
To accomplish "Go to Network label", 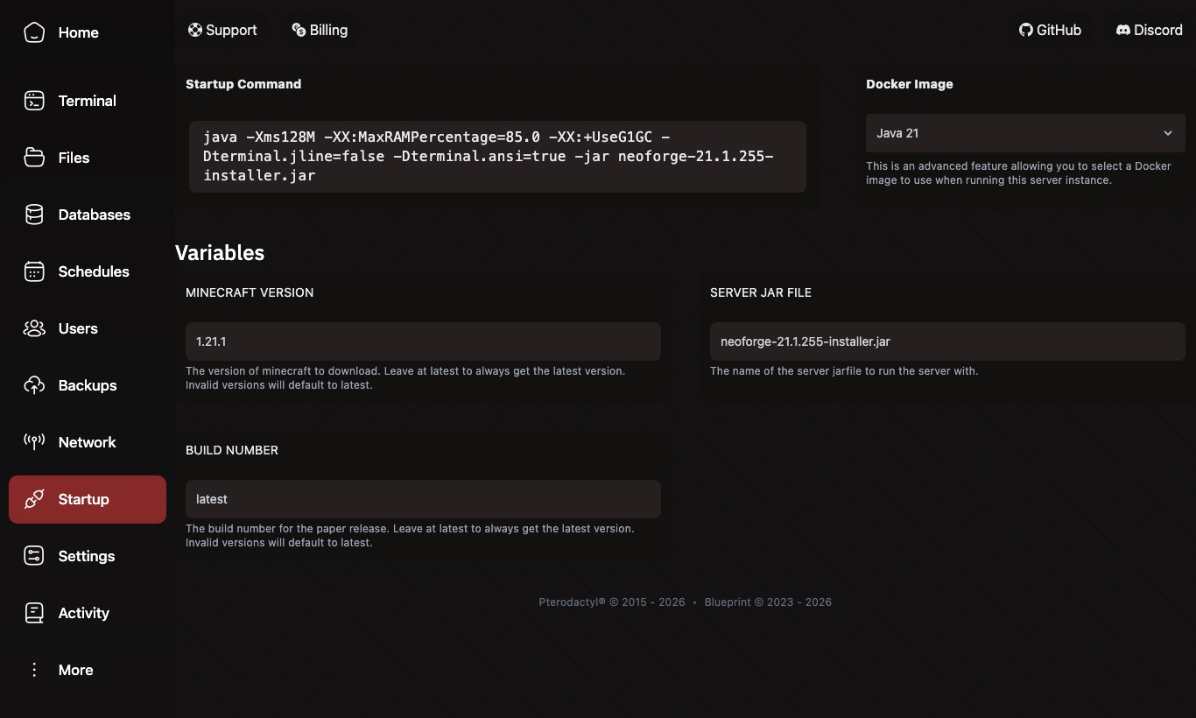I will [x=88, y=442].
